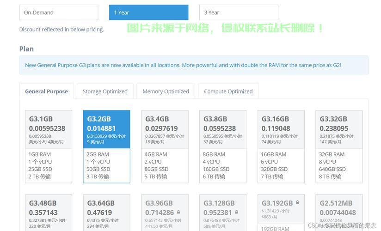This screenshot has width=381, height=231.
Task: Select the G3.16GB plan card
Action: click(281, 146)
